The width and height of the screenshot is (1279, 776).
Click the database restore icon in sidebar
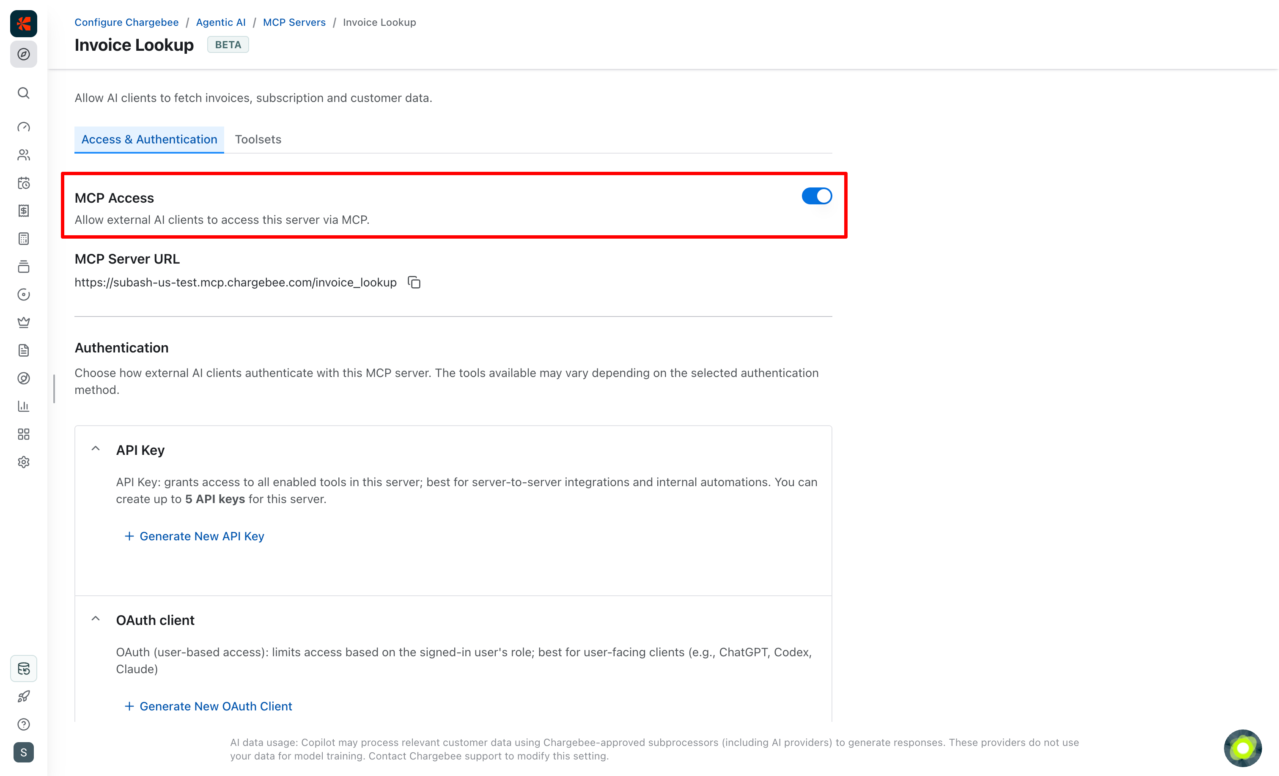[23, 669]
